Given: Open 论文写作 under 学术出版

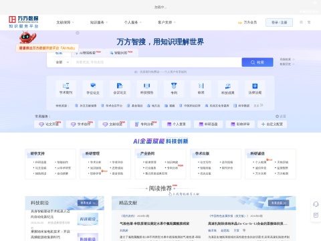Looking at the screenshot, I should pyautogui.click(x=205, y=162).
